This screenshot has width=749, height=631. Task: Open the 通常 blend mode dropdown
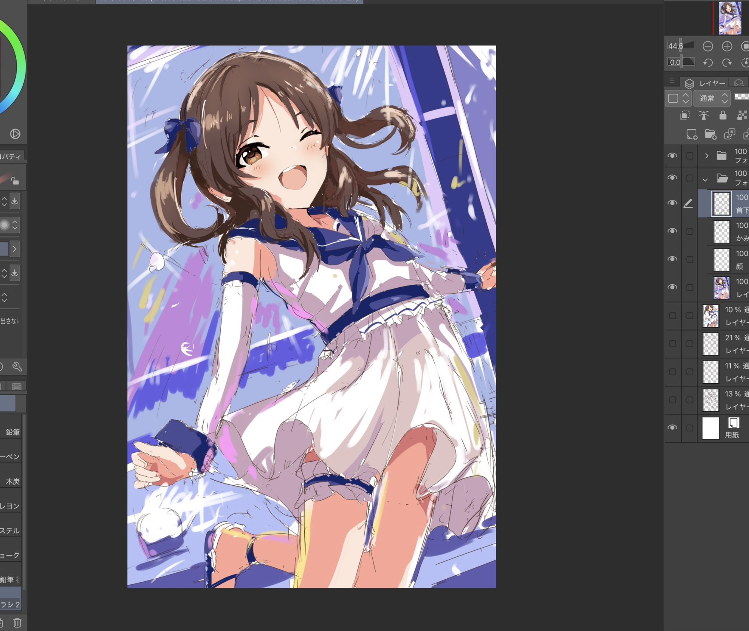pos(712,98)
